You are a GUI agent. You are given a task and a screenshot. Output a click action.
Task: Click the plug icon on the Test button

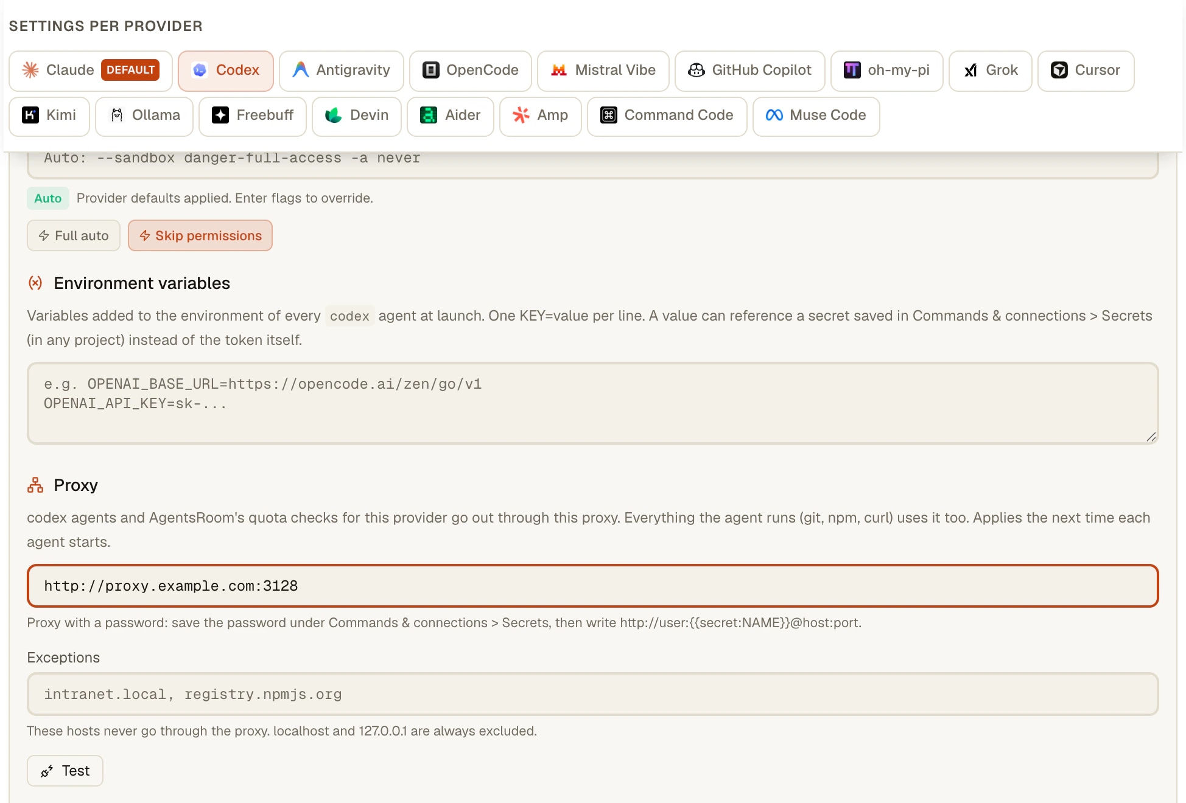47,771
